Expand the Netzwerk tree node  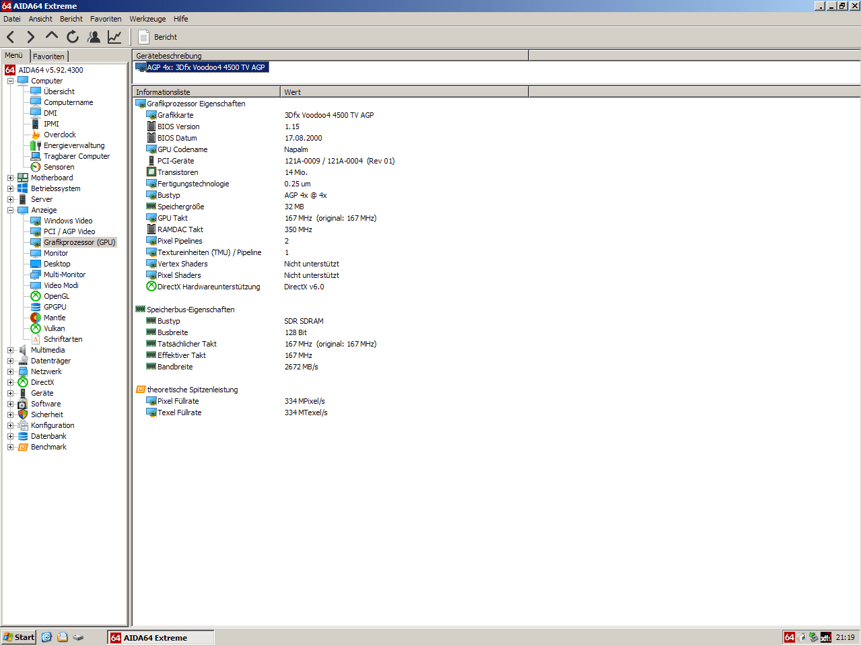pos(11,371)
